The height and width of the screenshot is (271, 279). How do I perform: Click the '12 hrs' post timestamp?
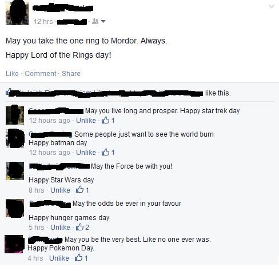[x=43, y=22]
